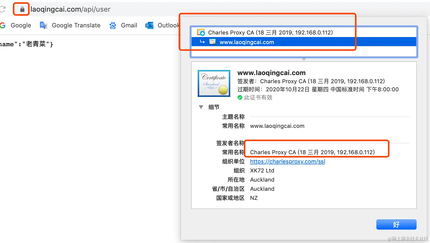This screenshot has height=243, width=430.
Task: Click issuer common name Charles Proxy CA value
Action: click(312, 152)
